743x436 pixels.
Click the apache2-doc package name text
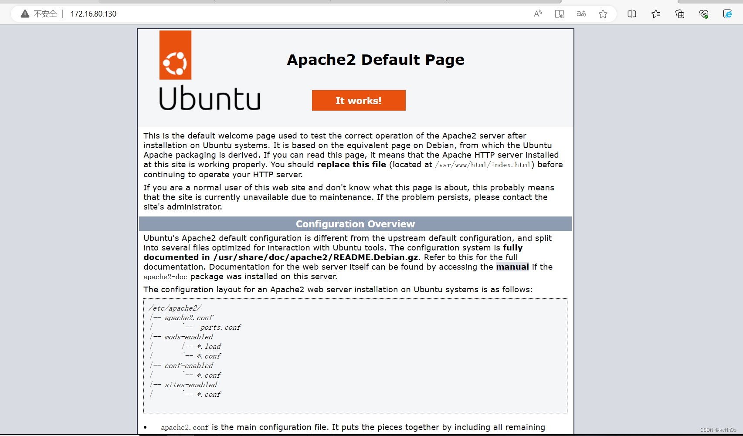165,277
